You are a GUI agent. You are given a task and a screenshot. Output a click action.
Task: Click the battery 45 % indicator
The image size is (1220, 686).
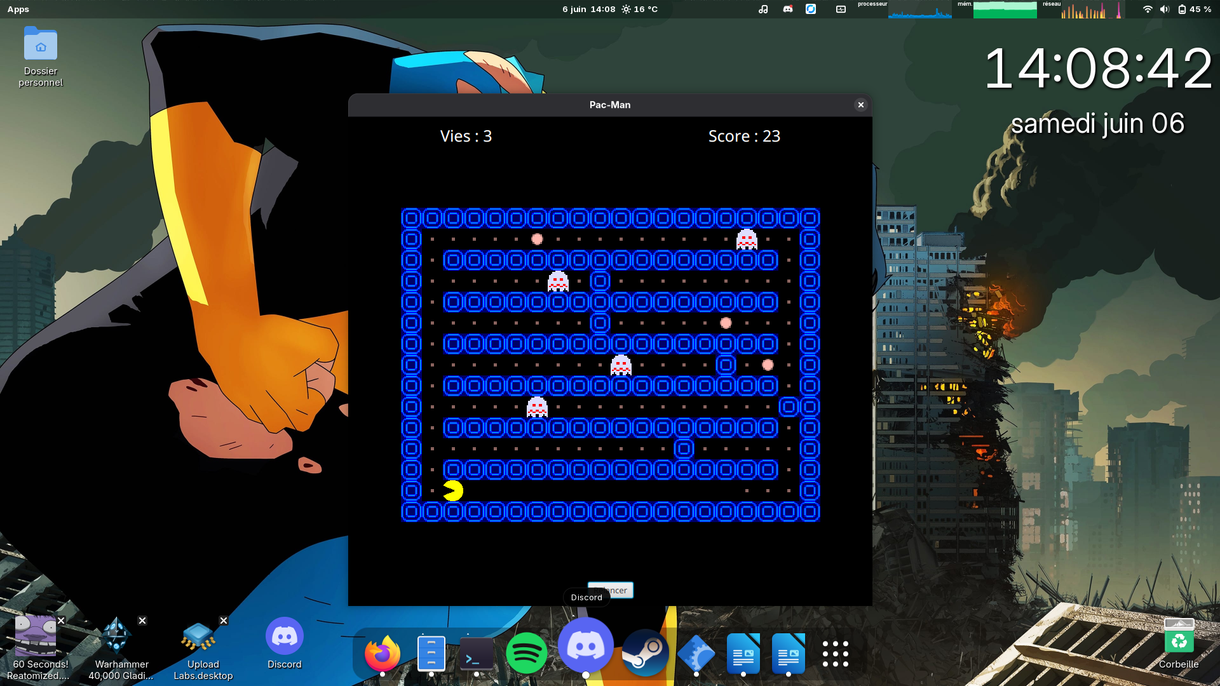pos(1194,9)
